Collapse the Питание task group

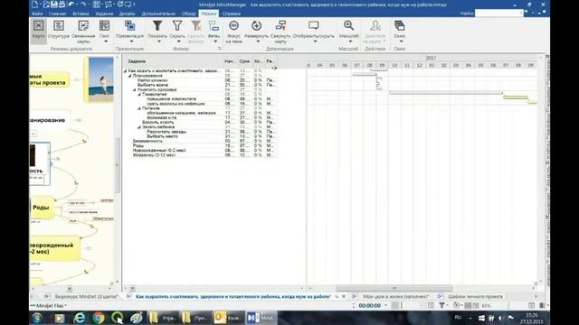pos(139,108)
